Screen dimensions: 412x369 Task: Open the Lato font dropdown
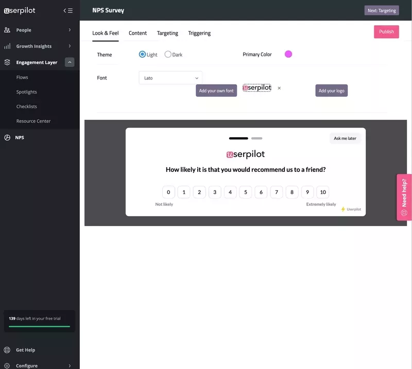170,78
